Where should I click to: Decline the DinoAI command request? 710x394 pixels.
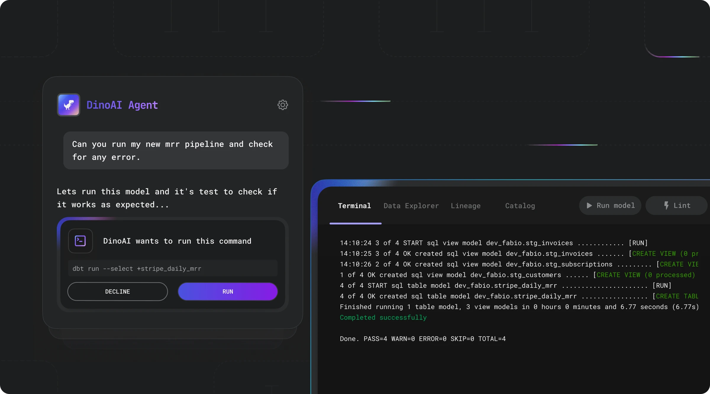[x=117, y=291]
